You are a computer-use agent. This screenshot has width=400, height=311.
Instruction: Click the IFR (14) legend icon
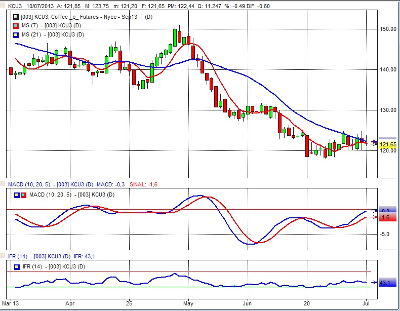coord(17,266)
